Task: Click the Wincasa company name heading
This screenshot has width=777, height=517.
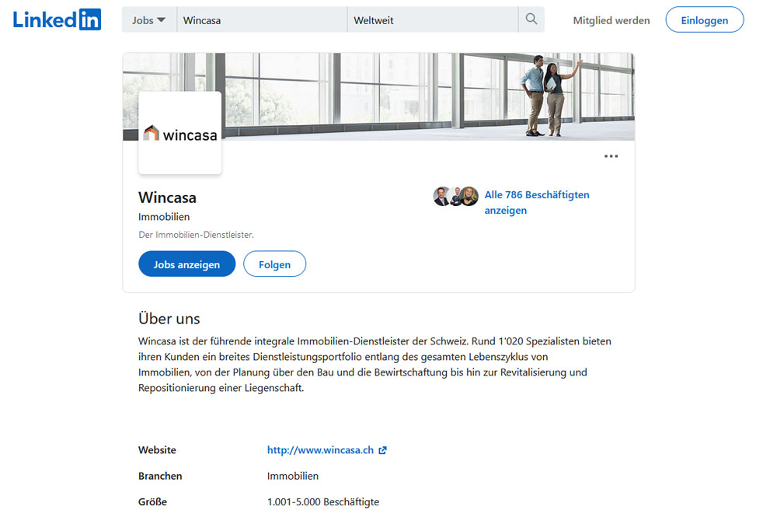Action: (x=167, y=197)
